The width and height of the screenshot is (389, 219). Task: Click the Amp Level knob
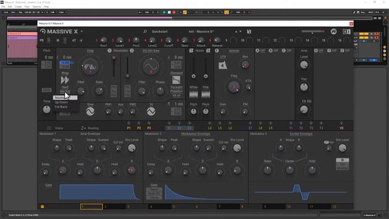tap(304, 65)
